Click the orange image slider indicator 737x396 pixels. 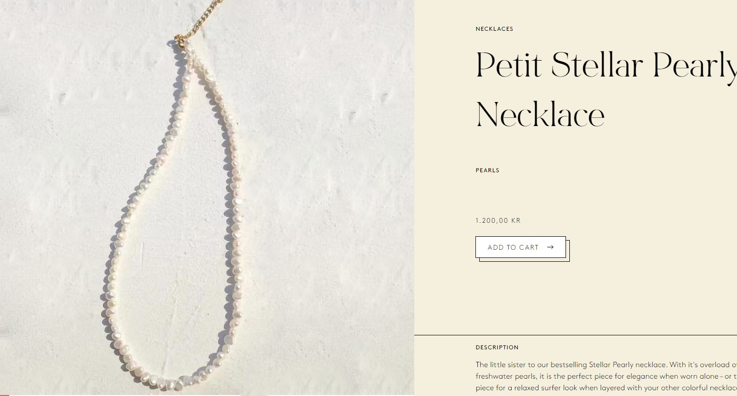point(4,395)
